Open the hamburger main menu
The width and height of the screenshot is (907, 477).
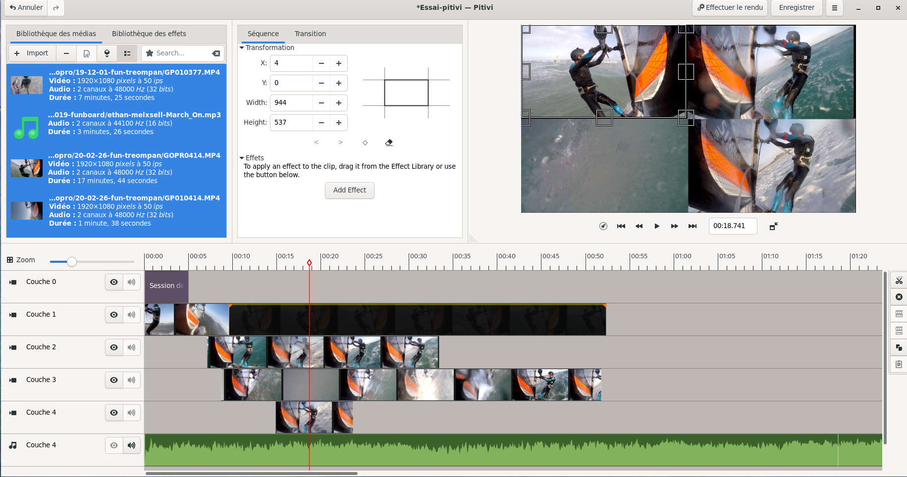click(835, 8)
